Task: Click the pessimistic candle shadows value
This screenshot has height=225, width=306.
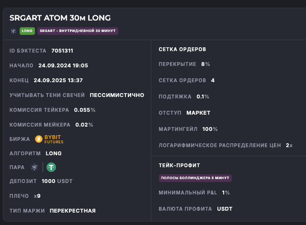Action: [117, 95]
